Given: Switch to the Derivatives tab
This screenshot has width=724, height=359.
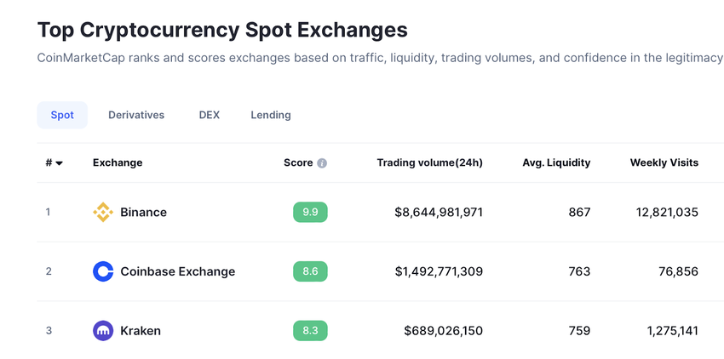Looking at the screenshot, I should [x=136, y=115].
